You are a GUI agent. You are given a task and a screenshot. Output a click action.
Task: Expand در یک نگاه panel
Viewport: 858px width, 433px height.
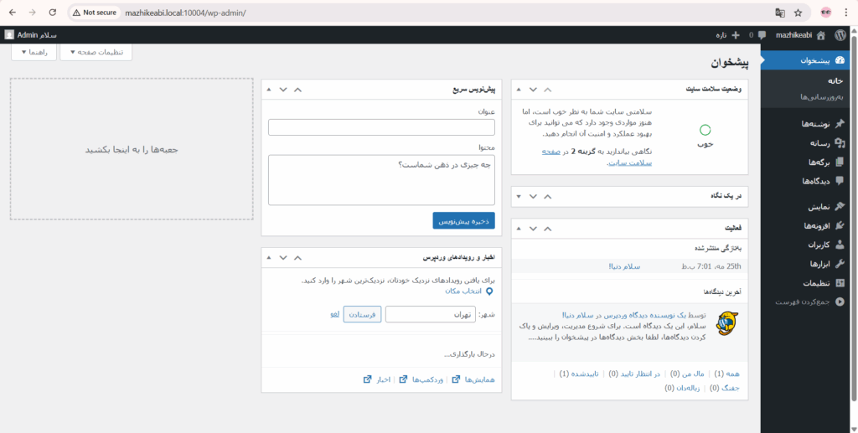click(x=519, y=196)
